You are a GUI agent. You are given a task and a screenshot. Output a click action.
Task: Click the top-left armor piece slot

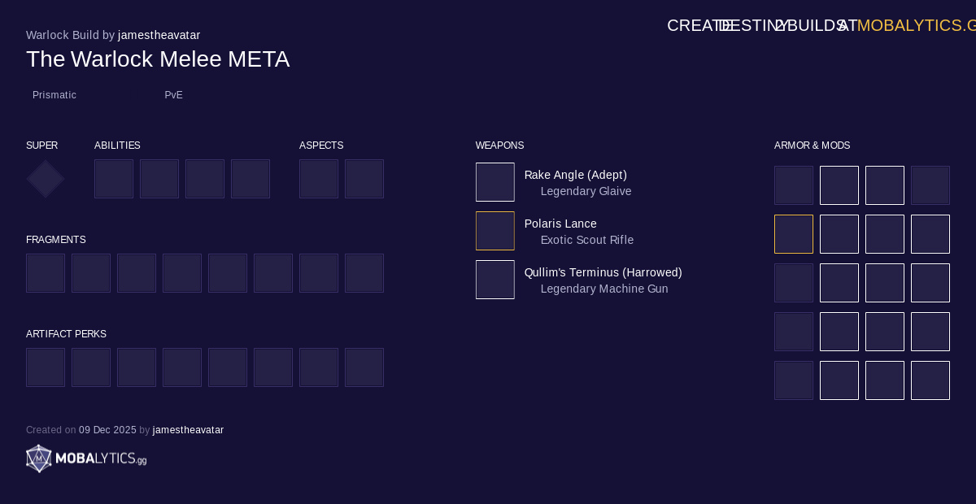(794, 185)
